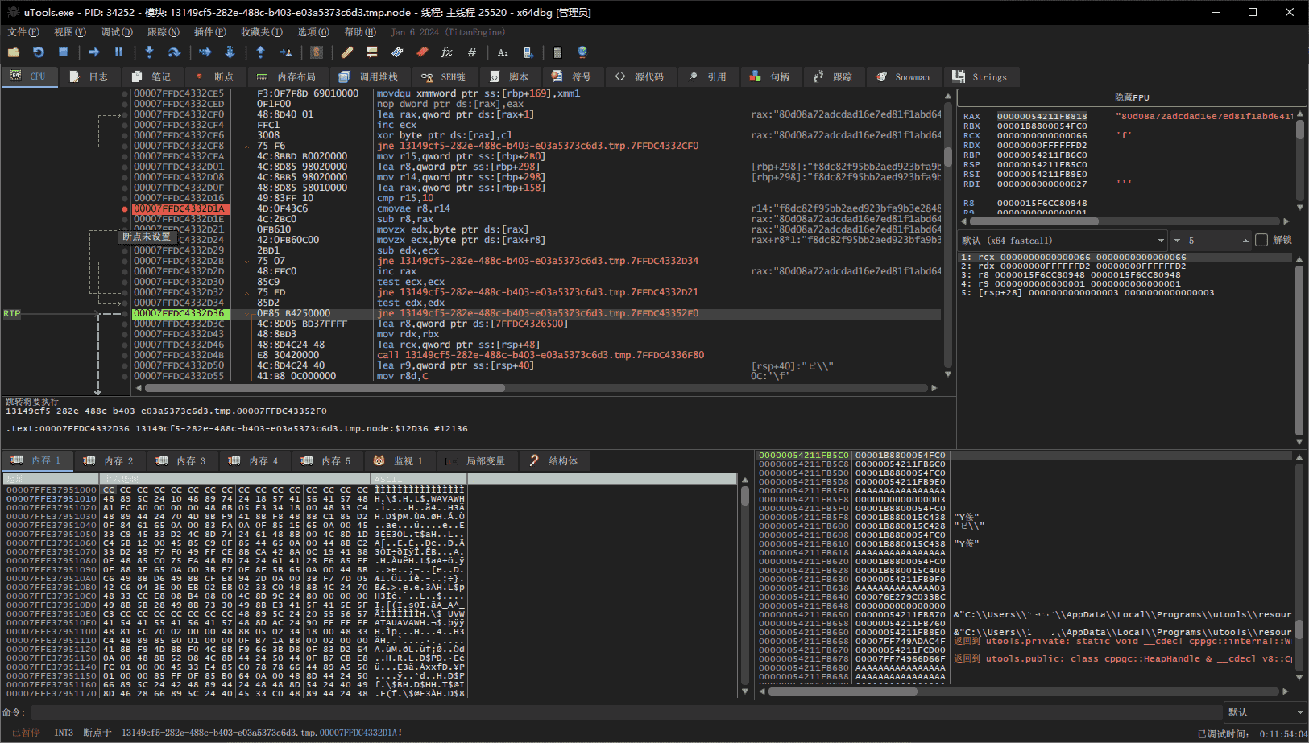This screenshot has height=743, width=1309.
Task: Enable the 解锁 checkbox
Action: tap(1261, 240)
